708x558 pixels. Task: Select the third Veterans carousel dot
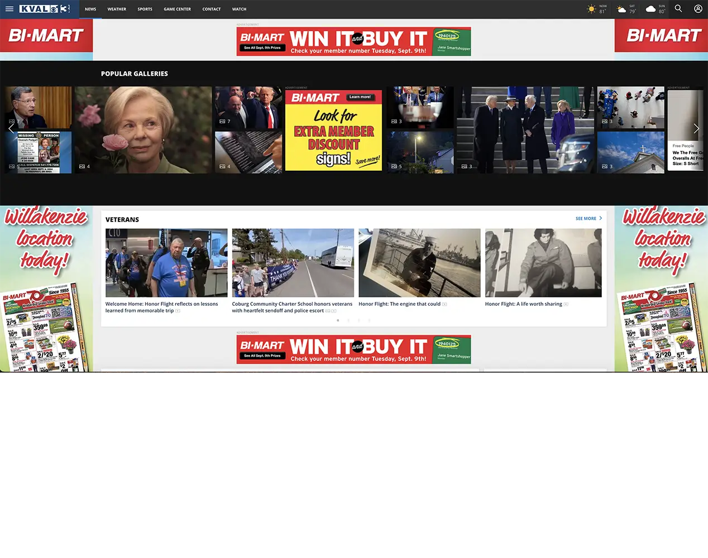(x=358, y=320)
